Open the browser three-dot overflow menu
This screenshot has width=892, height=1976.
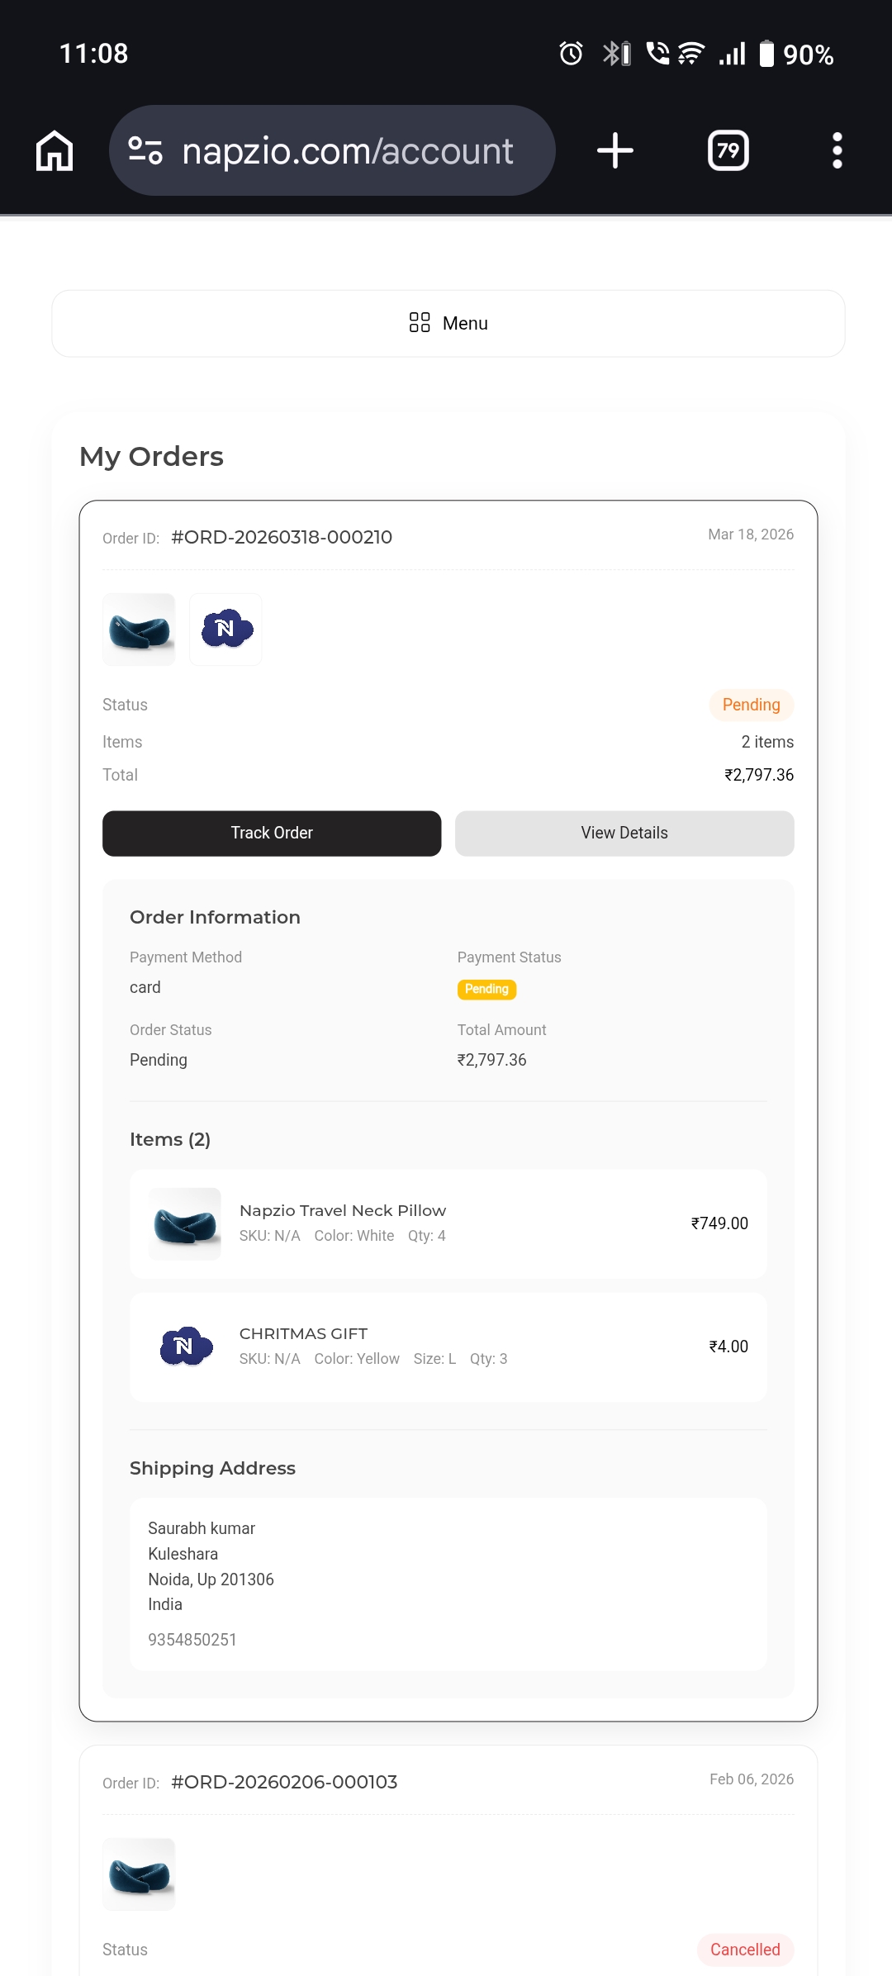tap(837, 151)
